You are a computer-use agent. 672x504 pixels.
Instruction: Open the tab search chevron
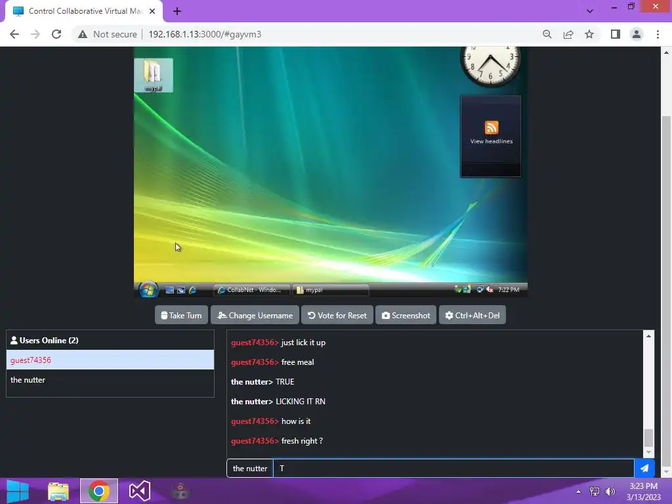point(590,11)
